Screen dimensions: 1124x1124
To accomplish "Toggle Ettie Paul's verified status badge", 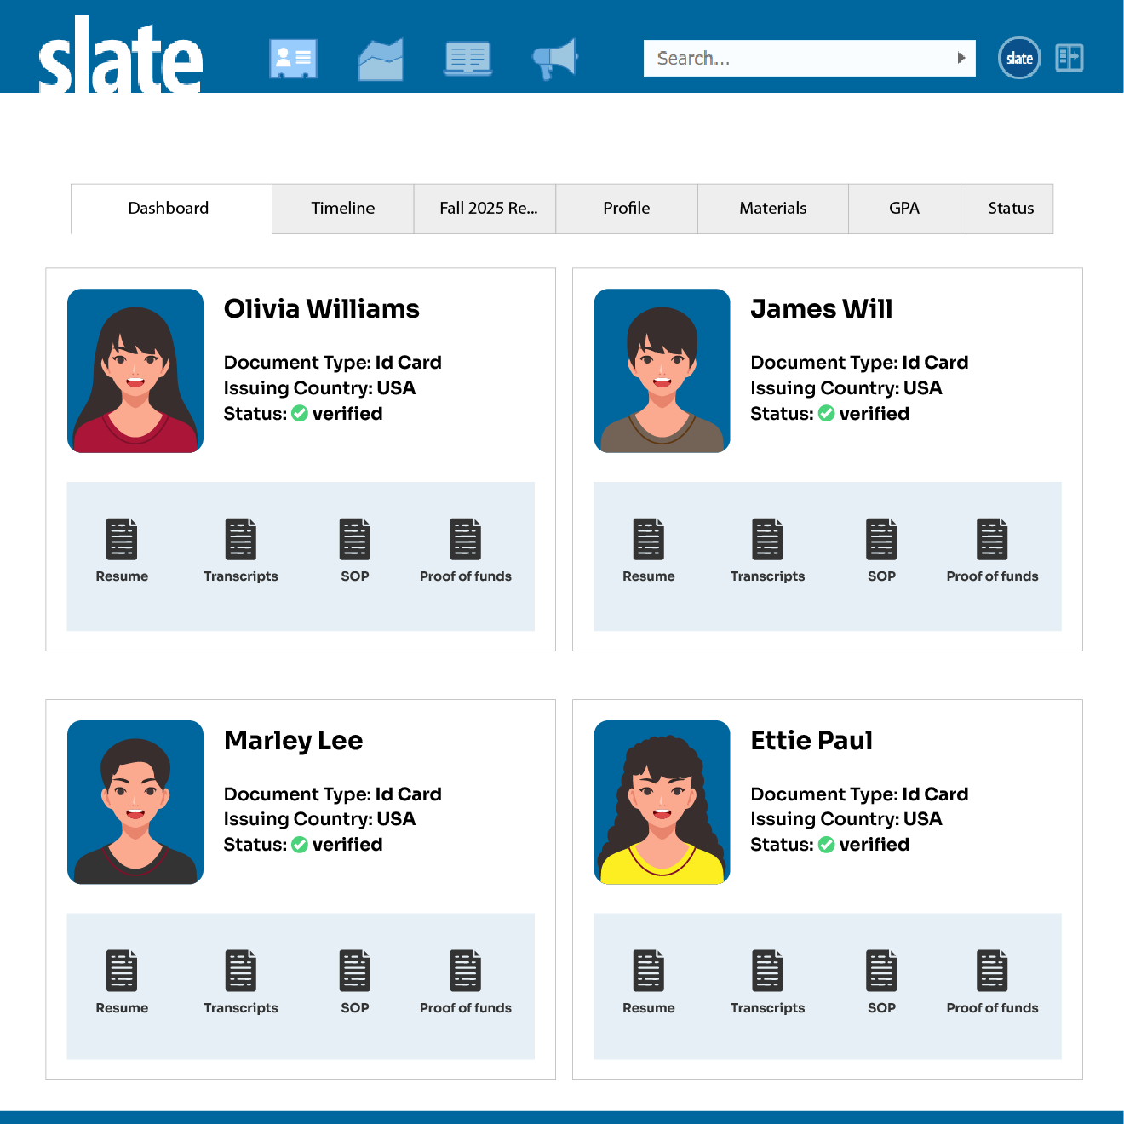I will (x=827, y=845).
